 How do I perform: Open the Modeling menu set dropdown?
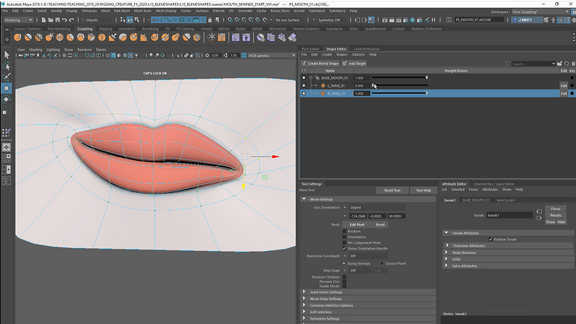coord(18,20)
